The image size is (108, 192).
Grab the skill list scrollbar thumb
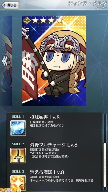coord(105,165)
